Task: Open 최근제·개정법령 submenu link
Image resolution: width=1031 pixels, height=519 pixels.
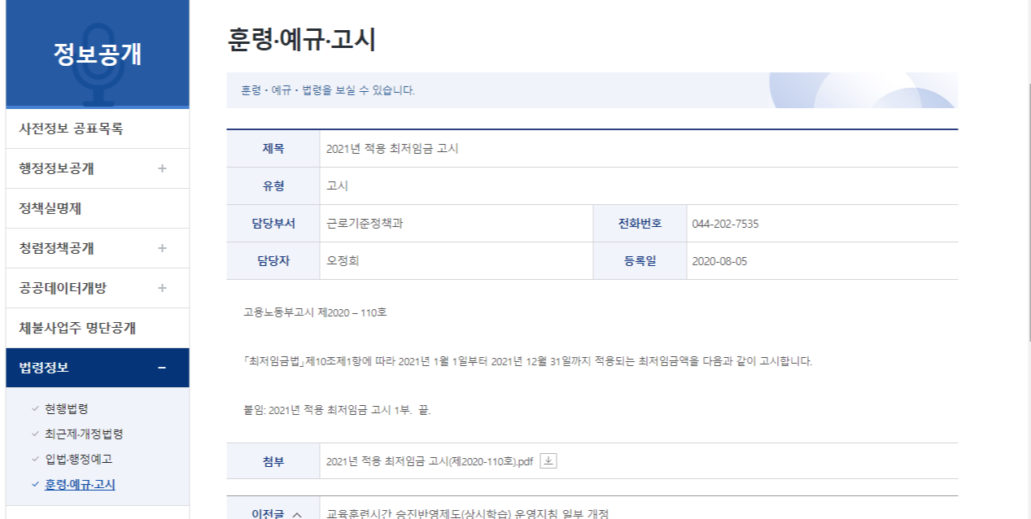Action: pyautogui.click(x=84, y=434)
